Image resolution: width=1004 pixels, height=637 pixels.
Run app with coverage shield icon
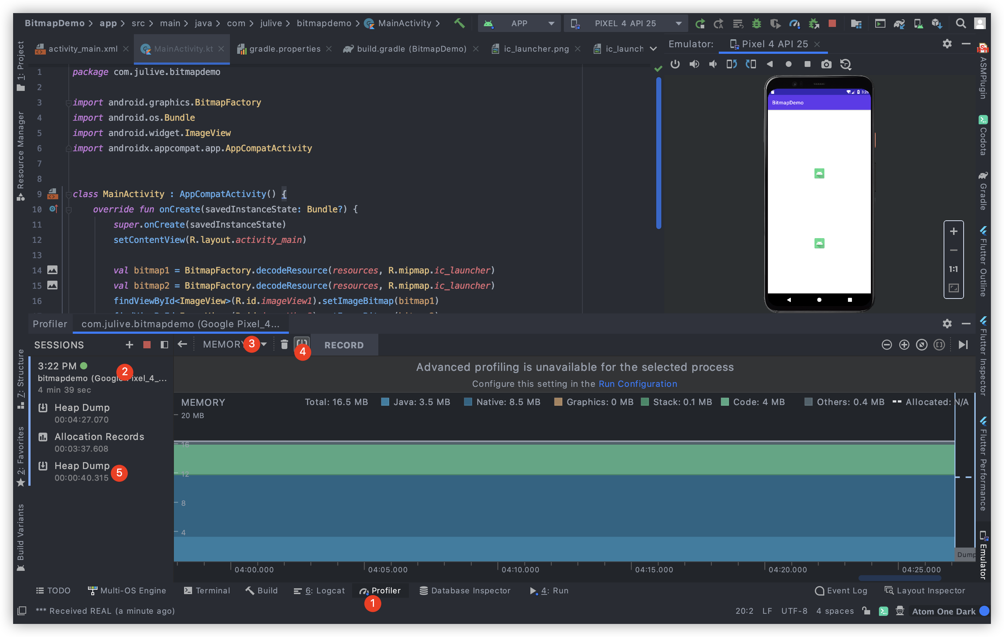[775, 23]
